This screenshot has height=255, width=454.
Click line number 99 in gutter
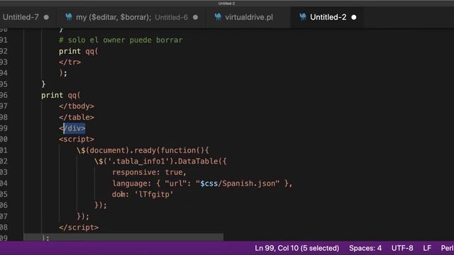[x=4, y=128]
